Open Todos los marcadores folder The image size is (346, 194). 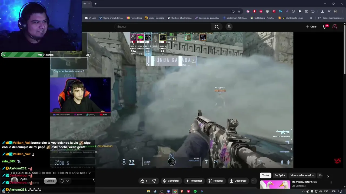(331, 18)
